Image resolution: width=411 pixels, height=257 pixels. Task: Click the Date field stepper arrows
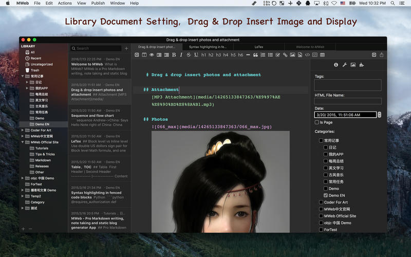tap(379, 115)
